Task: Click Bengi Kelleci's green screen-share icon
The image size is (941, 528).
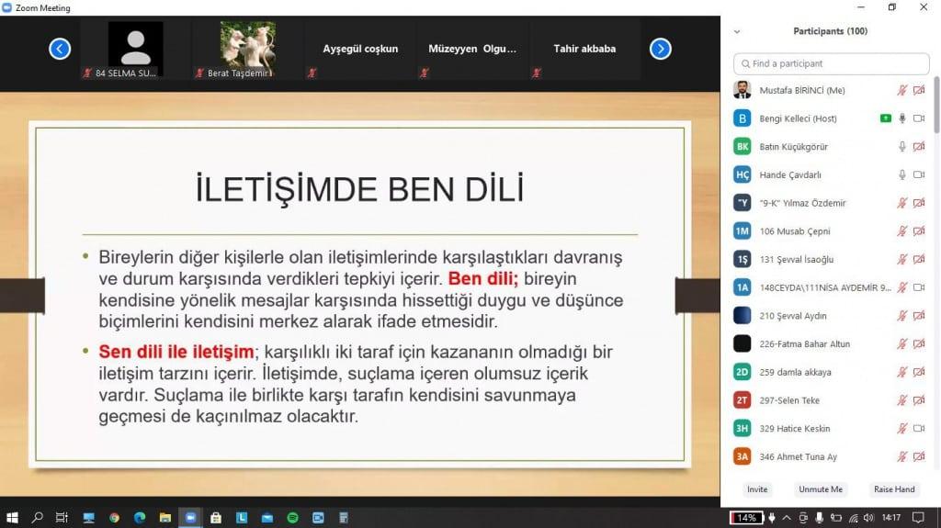Action: coord(885,118)
